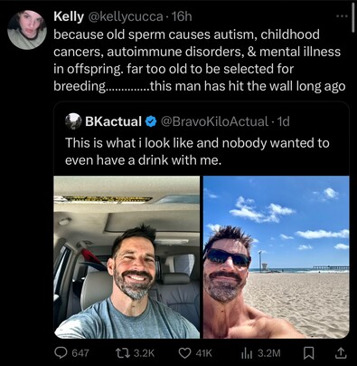Screen dimensions: 357x366
Task: Bookmark this post with the bookmark icon
Action: pyautogui.click(x=308, y=352)
